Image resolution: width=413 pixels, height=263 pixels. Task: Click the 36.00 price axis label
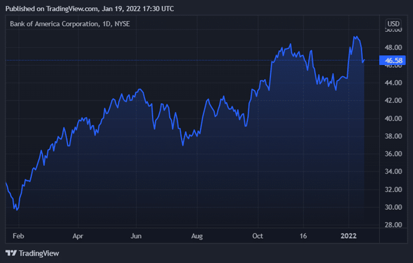(x=393, y=154)
